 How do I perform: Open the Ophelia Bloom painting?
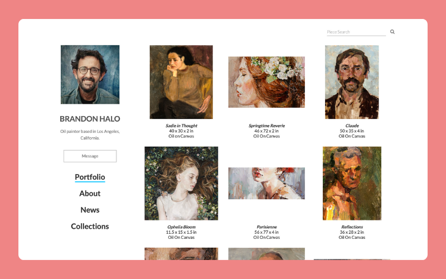tap(181, 184)
